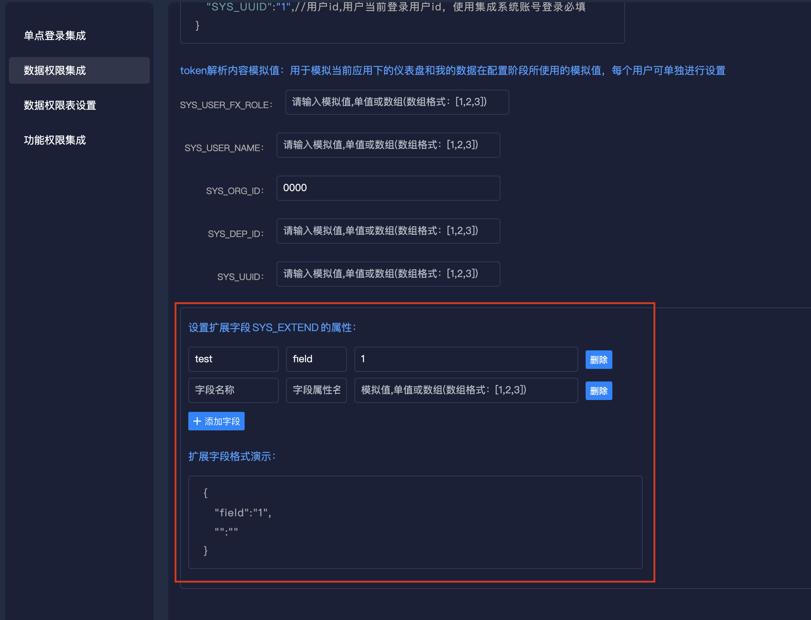The width and height of the screenshot is (811, 620).
Task: Focus the SYS_USER_NAME input field
Action: pyautogui.click(x=388, y=145)
